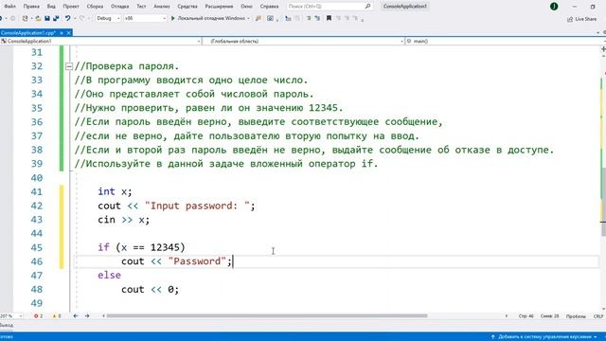The width and height of the screenshot is (606, 341).
Task: Click the comment selection icon
Action: pos(309,18)
